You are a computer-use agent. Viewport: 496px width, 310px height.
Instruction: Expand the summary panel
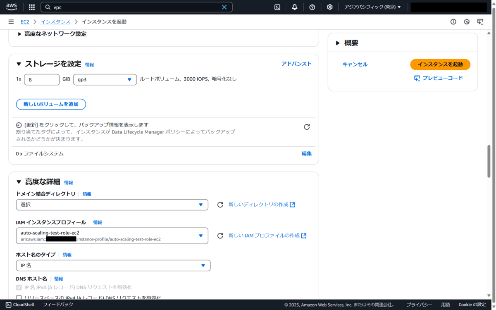[338, 43]
